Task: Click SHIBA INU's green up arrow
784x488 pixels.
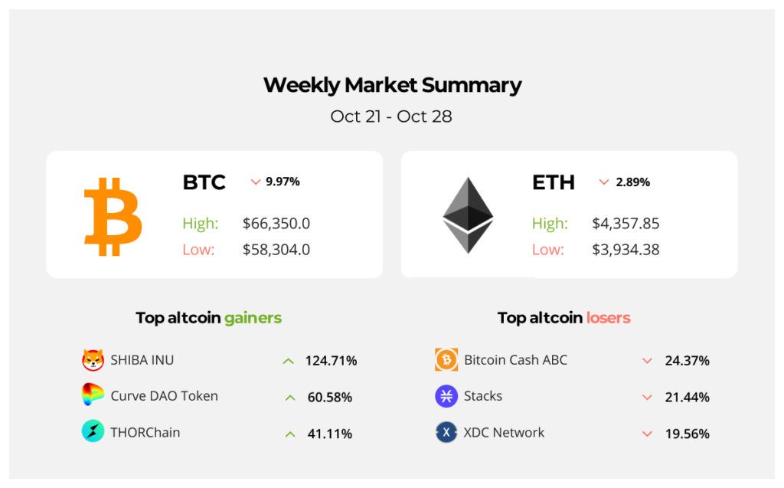Action: point(288,361)
